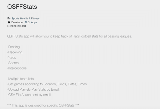Click the developer person icon
The height and width of the screenshot is (109, 160).
9,22
